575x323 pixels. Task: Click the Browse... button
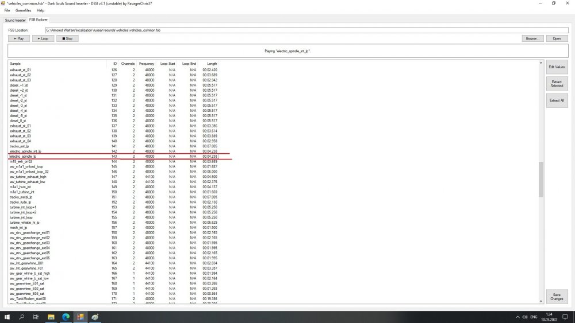click(x=532, y=38)
